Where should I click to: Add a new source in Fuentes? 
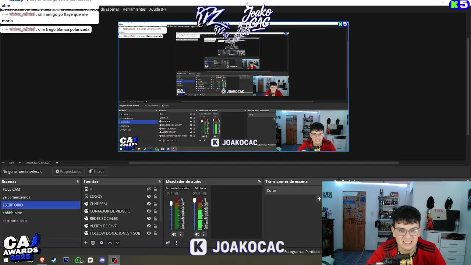click(x=85, y=243)
